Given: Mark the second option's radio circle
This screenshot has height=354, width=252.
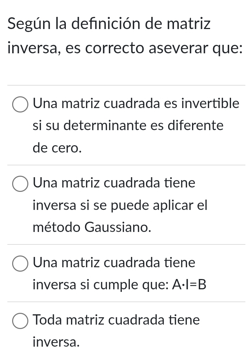Looking at the screenshot, I should point(20,183).
